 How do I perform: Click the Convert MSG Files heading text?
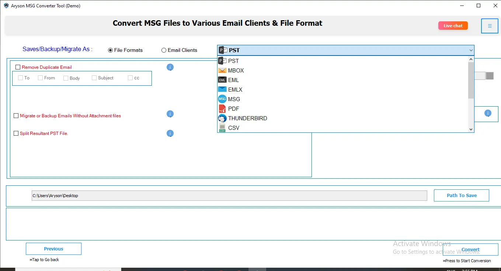(x=218, y=23)
